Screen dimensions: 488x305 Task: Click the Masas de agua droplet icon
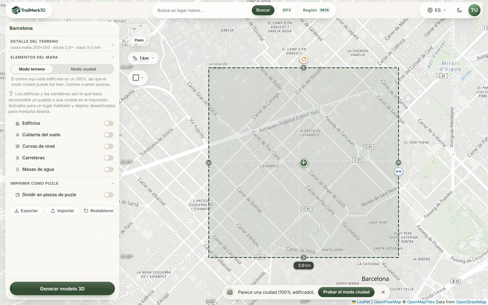pos(18,169)
